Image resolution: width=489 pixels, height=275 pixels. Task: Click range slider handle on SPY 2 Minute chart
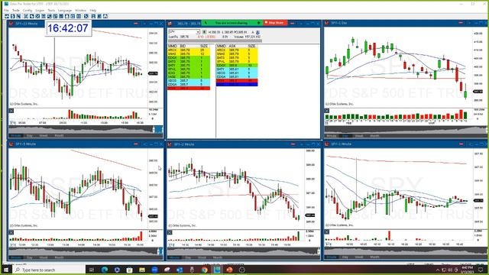(x=319, y=251)
